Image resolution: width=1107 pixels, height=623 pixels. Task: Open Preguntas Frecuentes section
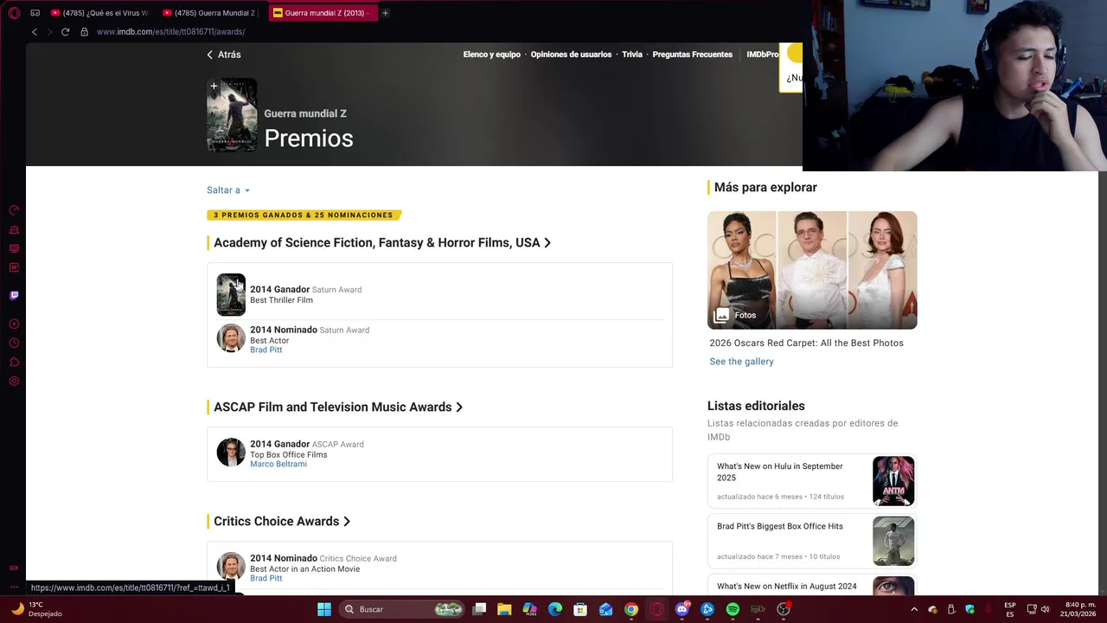click(692, 55)
